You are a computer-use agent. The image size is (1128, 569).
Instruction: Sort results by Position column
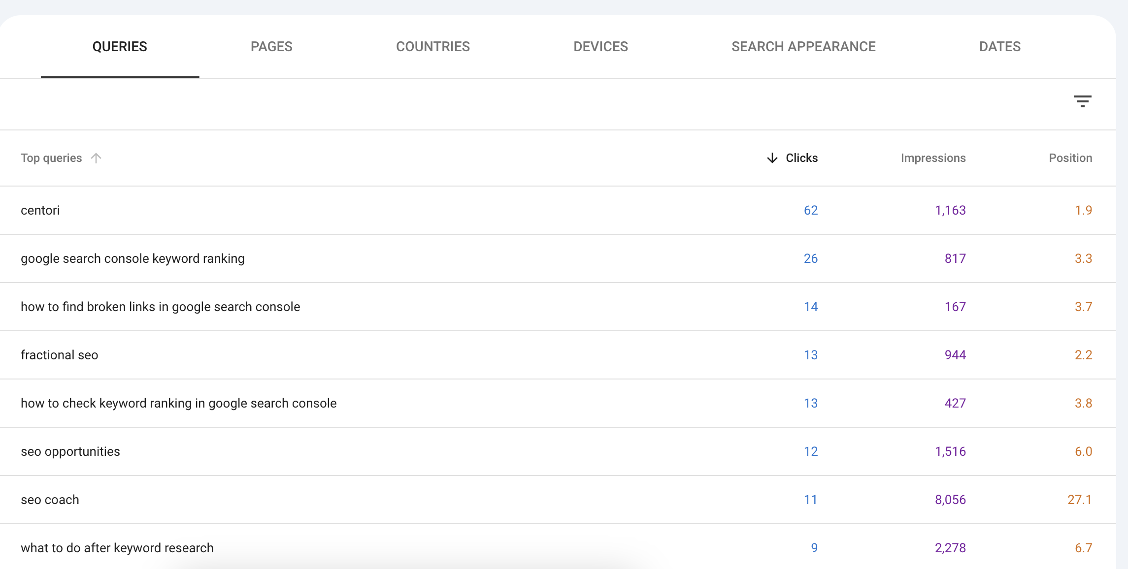pos(1070,158)
